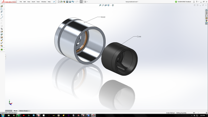Switch to the Model tab
The width and height of the screenshot is (208, 117).
15,111
